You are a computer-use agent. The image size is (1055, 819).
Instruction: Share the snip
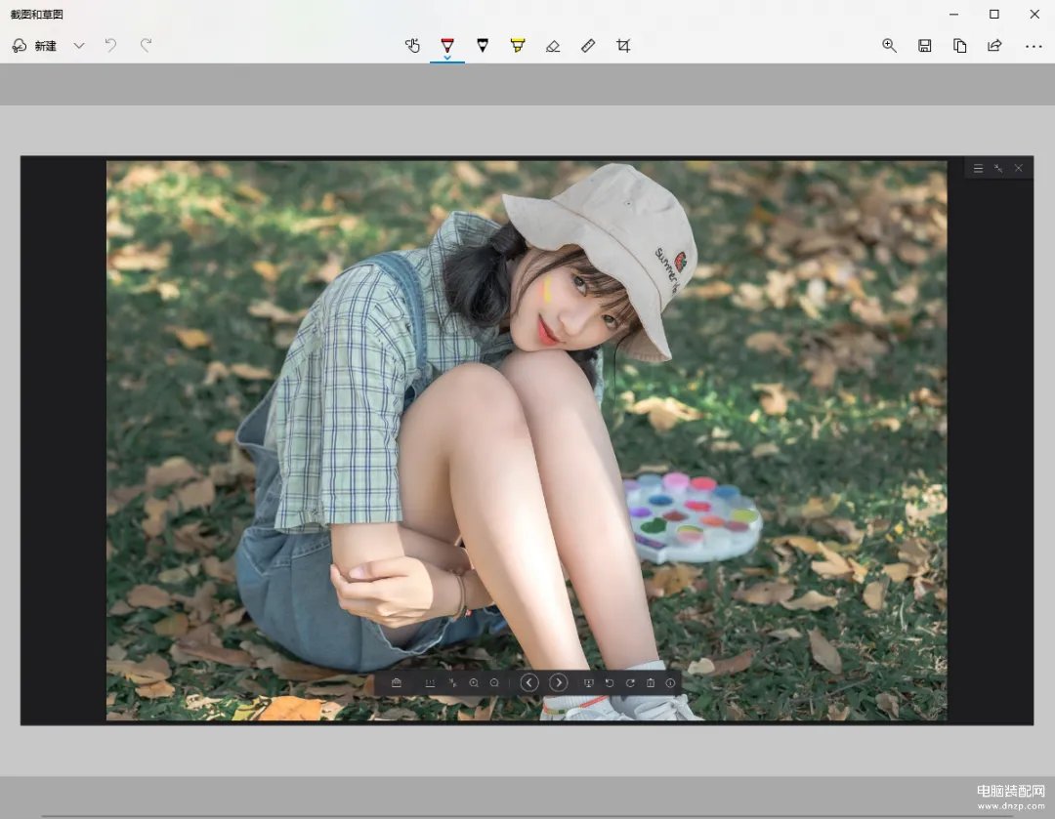[994, 46]
